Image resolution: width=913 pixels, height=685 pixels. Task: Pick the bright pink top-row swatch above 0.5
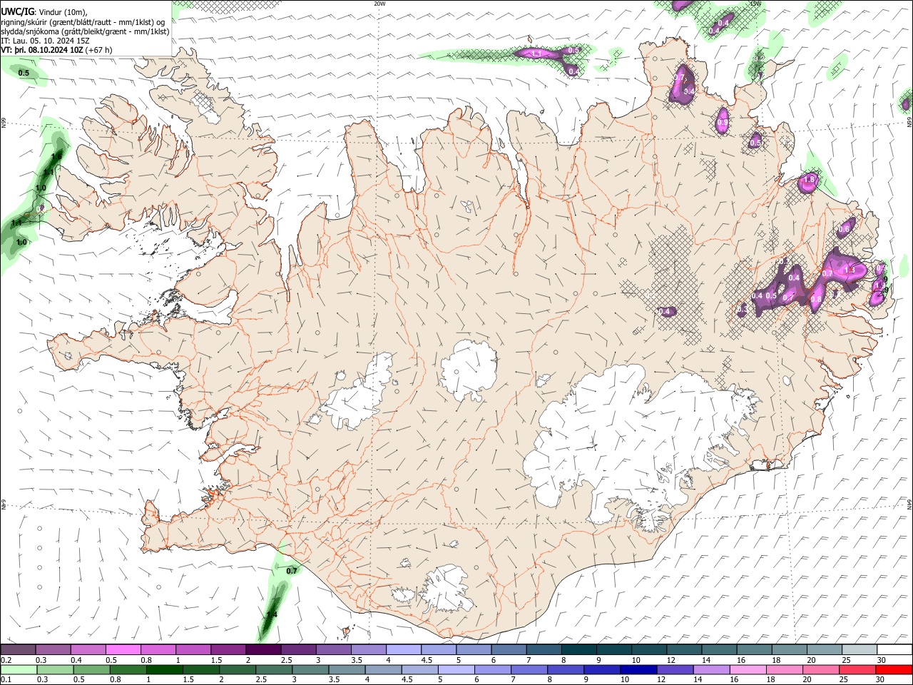123,650
